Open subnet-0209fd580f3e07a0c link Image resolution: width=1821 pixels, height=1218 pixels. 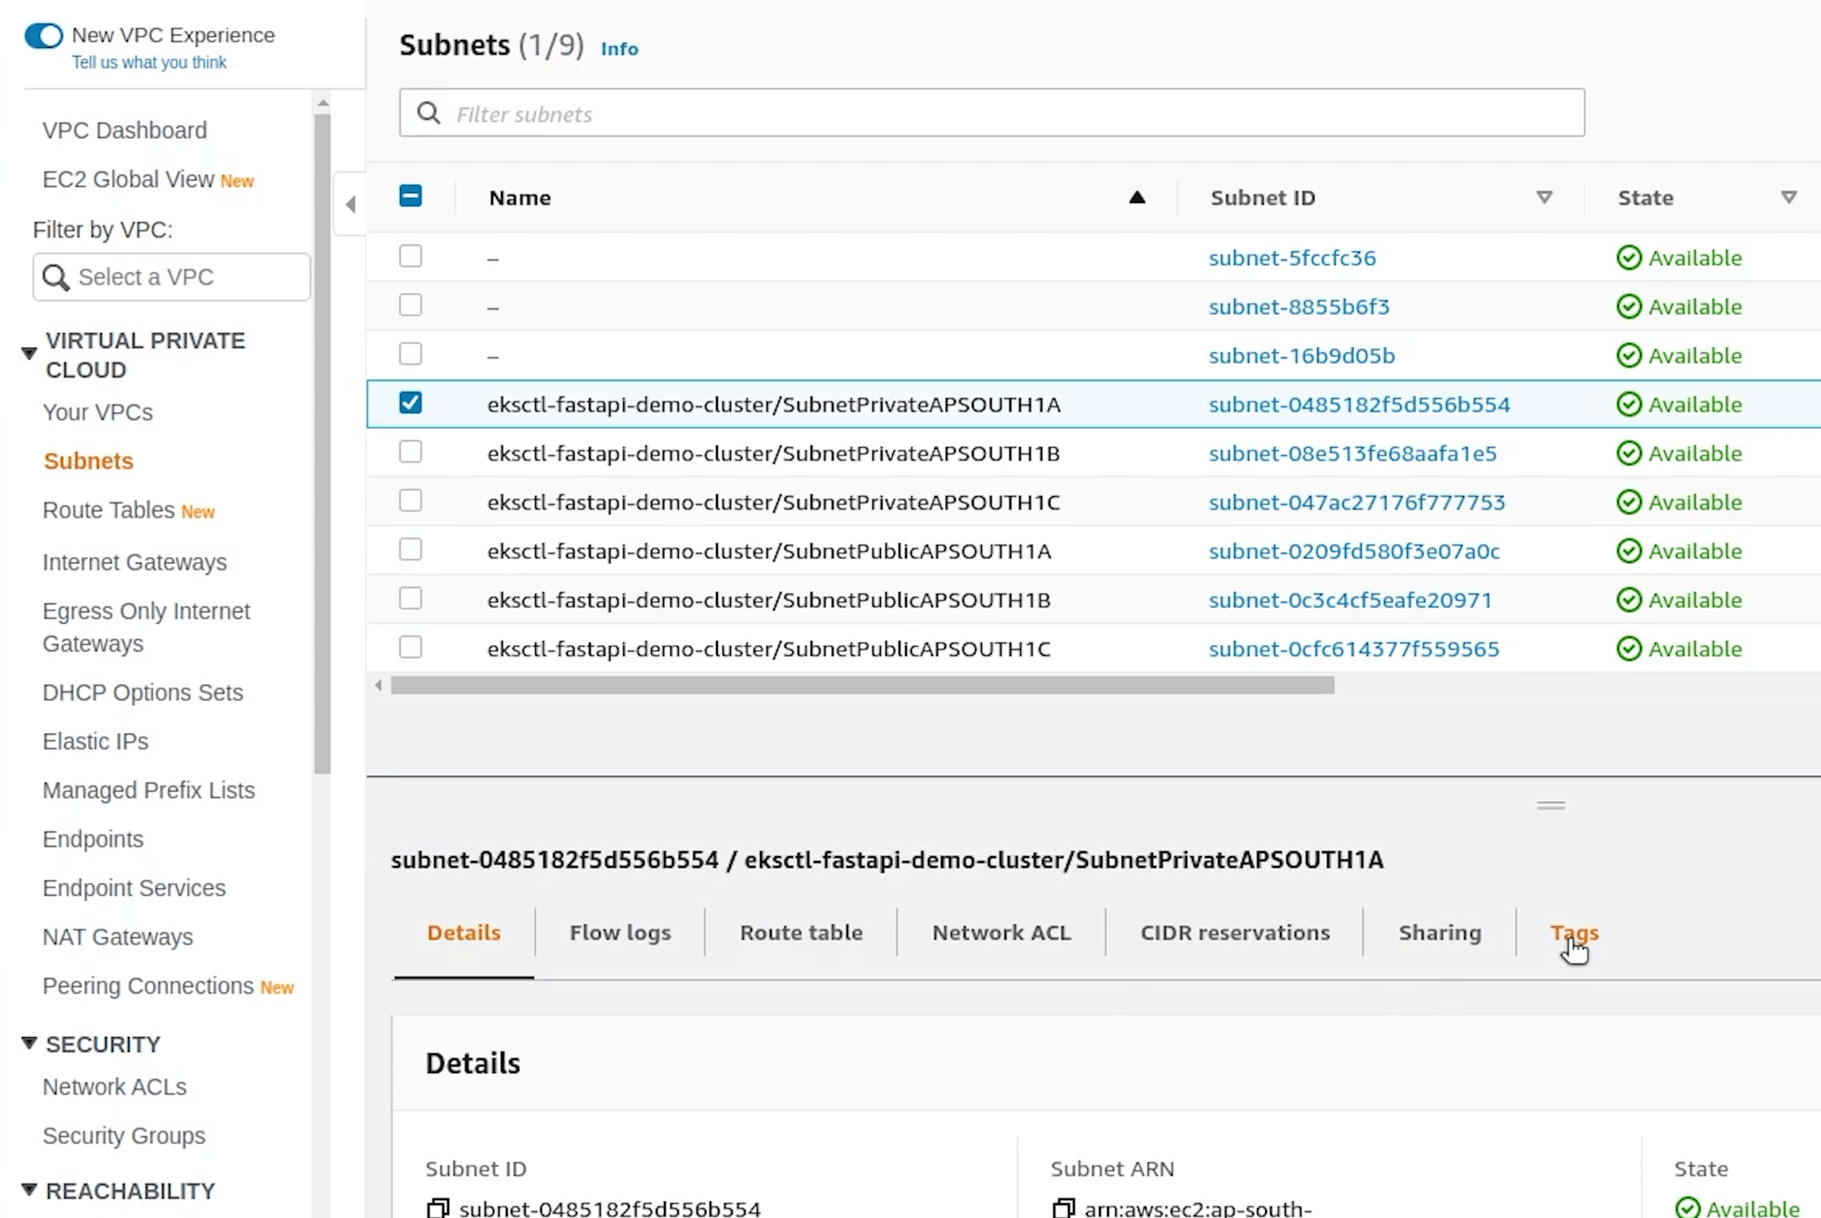click(1353, 552)
